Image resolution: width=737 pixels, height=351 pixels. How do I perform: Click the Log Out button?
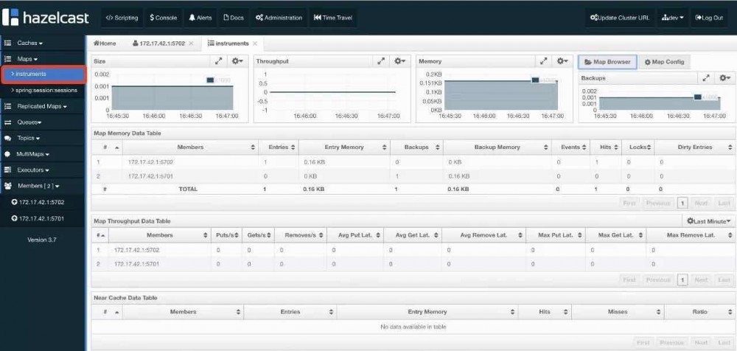(709, 18)
